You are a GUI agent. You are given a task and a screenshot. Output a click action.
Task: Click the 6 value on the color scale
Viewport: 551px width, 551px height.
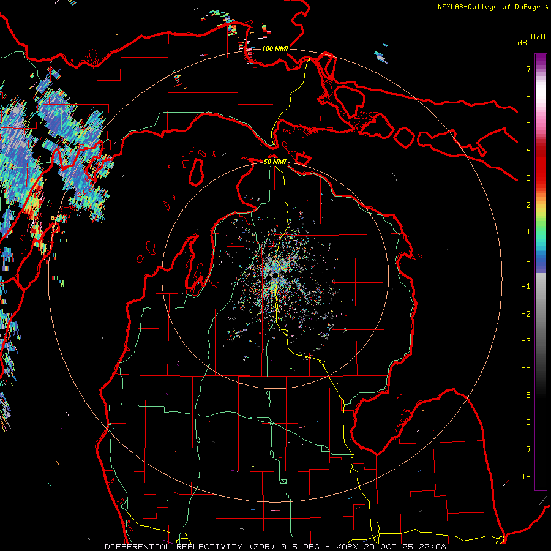528,96
